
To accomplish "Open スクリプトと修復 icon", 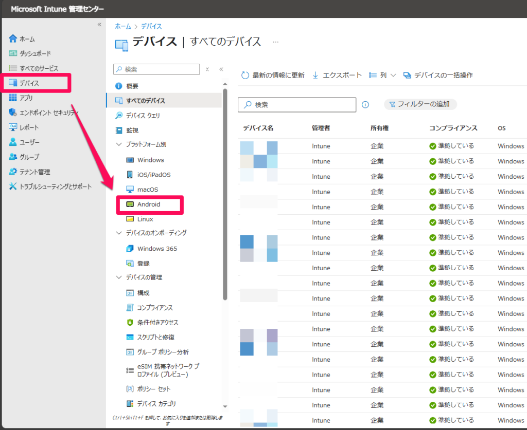I will point(130,337).
